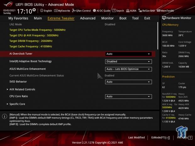
Task: Click the Core Voltage 1.039 V value
Action: click(x=182, y=46)
